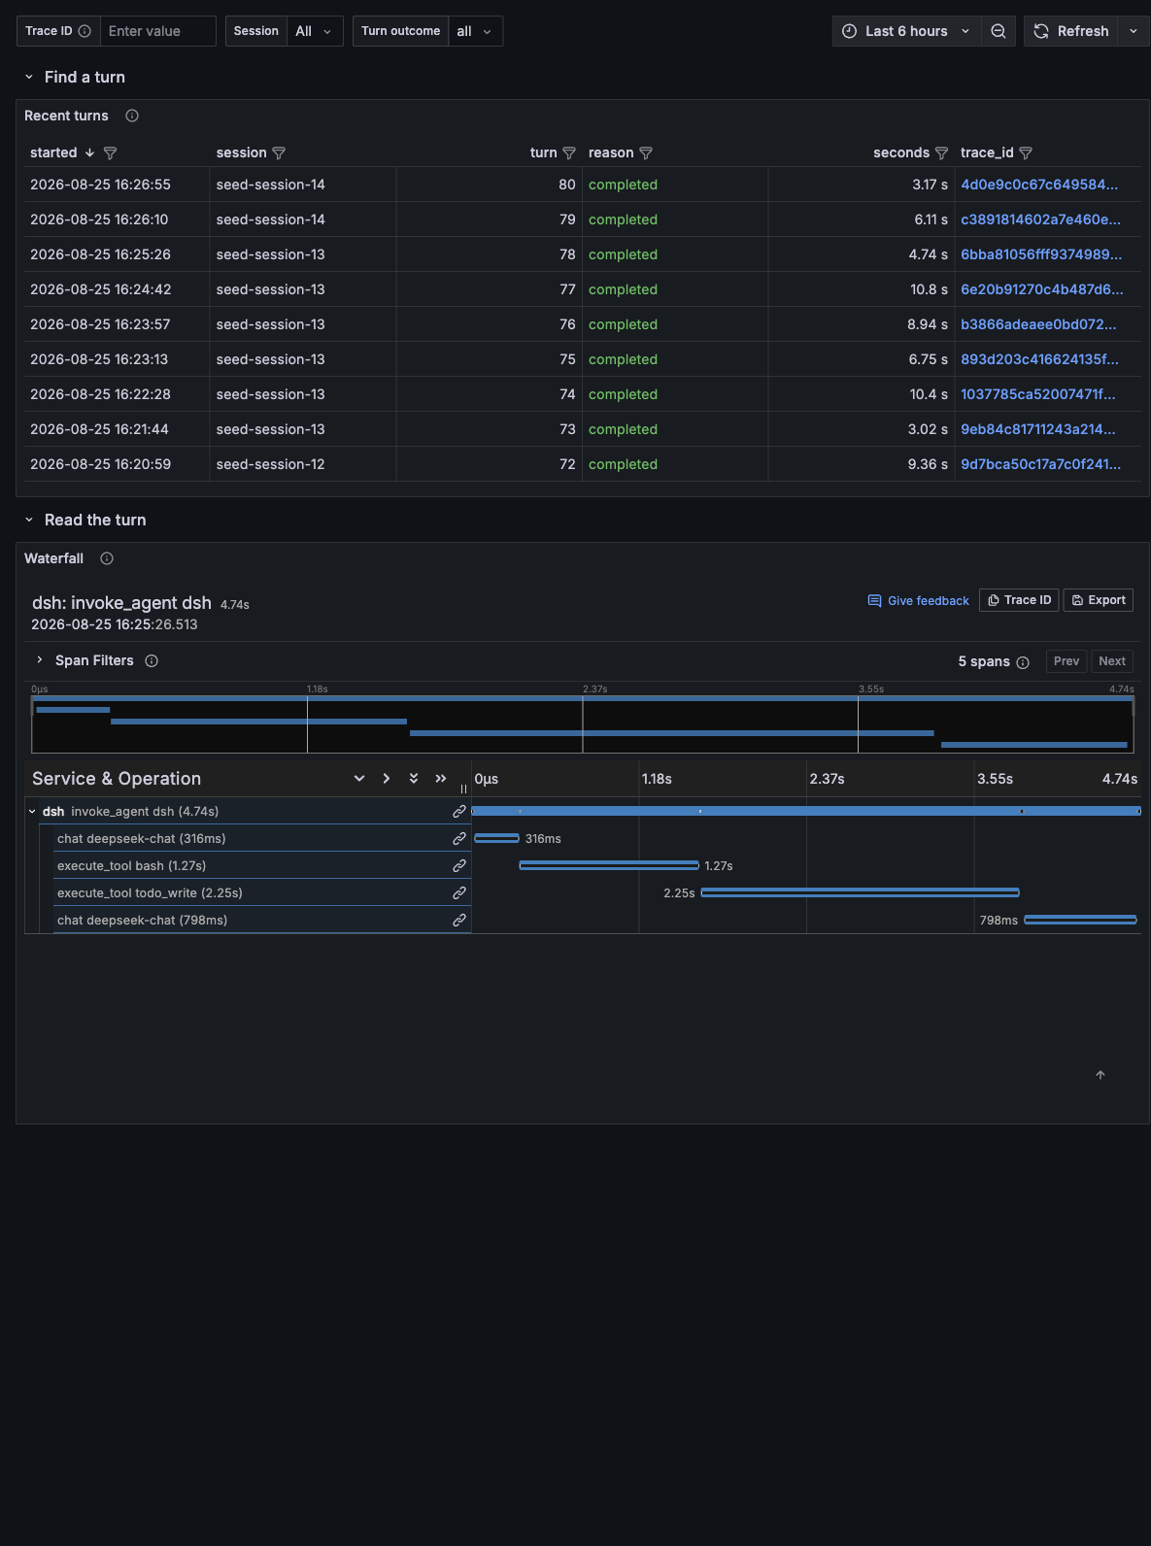The height and width of the screenshot is (1546, 1151).
Task: Open trace link 6bba81056fff9374989...
Action: point(1041,254)
